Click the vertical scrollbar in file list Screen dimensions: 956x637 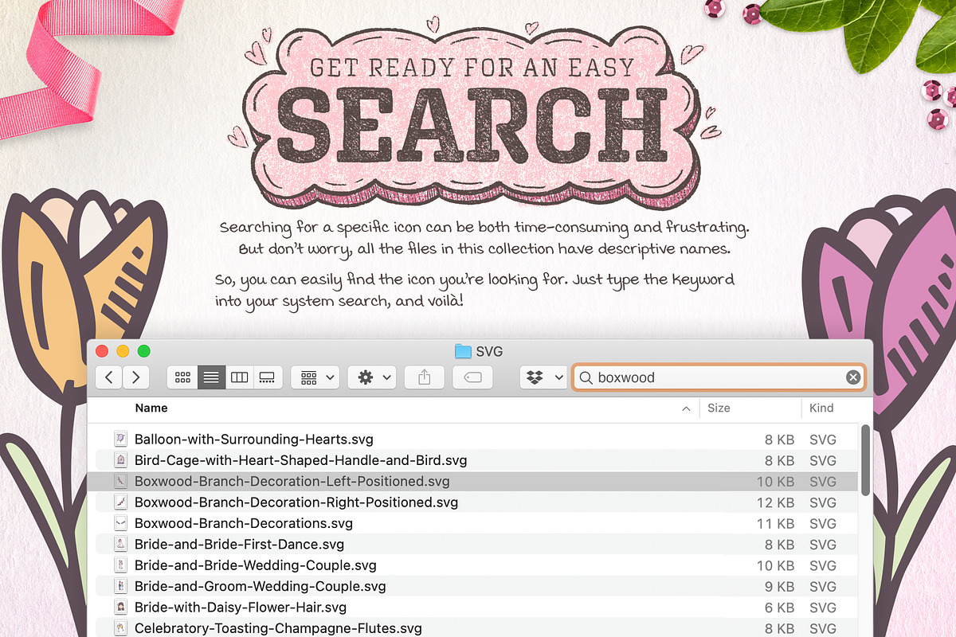865,460
